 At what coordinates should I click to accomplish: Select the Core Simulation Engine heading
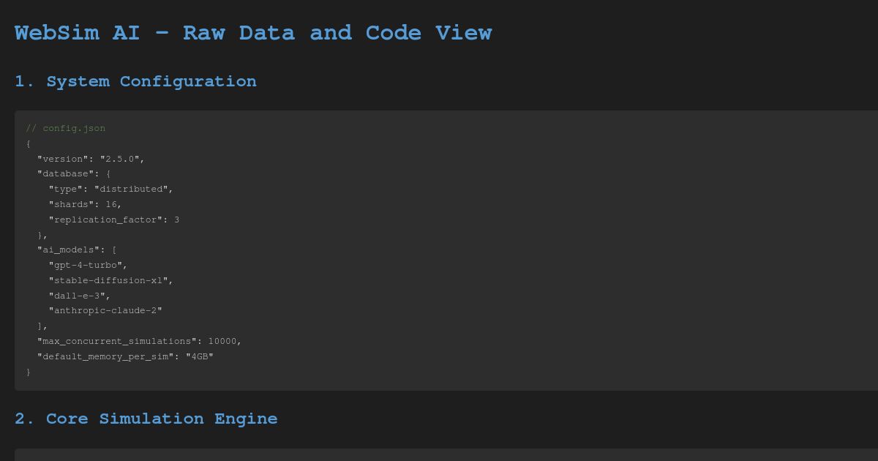click(146, 419)
